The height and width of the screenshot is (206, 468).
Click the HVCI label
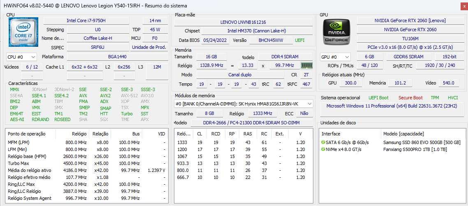[x=453, y=98]
